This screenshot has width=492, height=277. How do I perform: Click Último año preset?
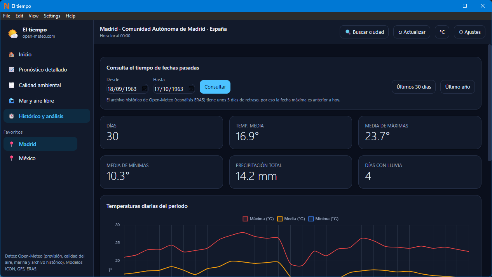coord(457,87)
